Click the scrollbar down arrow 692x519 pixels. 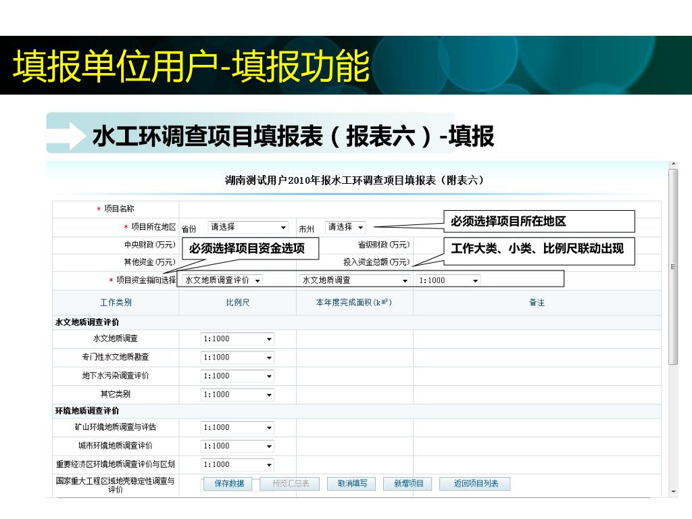tap(673, 492)
